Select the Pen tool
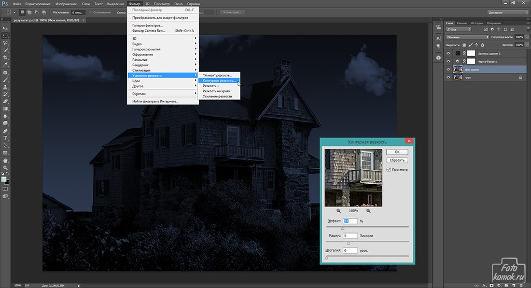The image size is (531, 288). pyautogui.click(x=5, y=131)
